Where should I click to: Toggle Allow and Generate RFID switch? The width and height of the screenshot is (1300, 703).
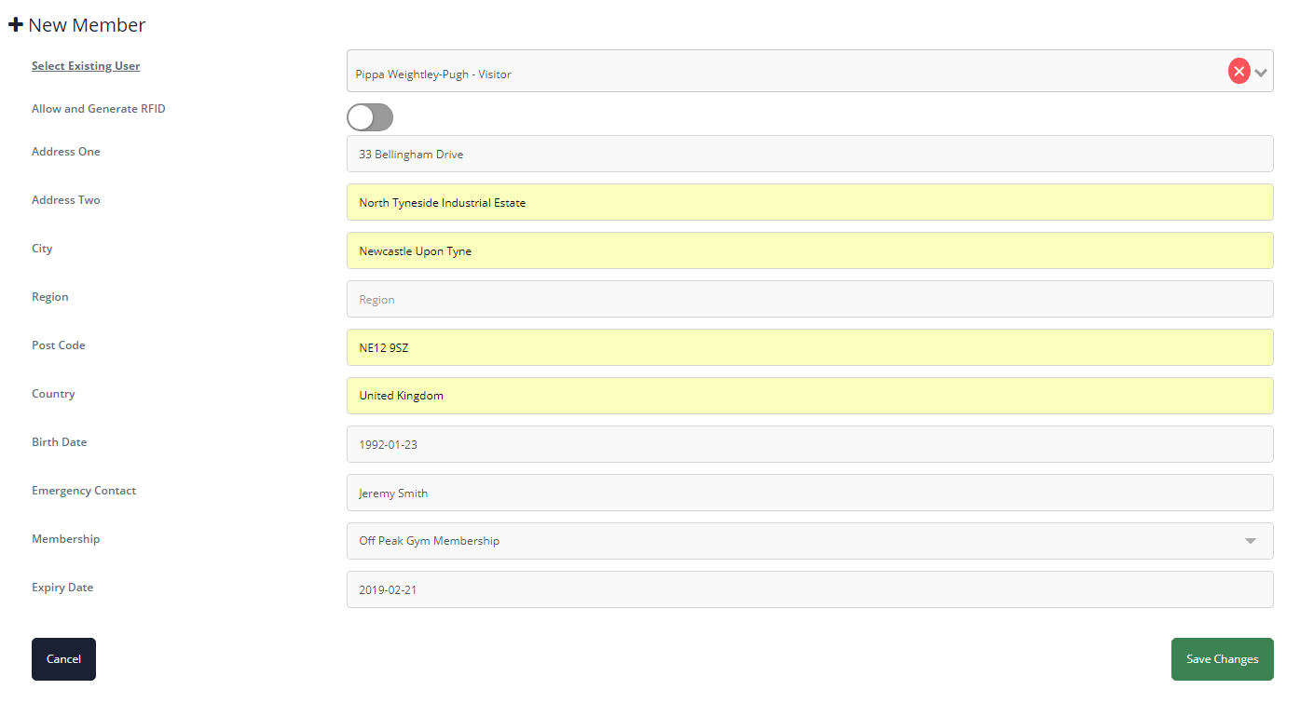click(x=370, y=117)
